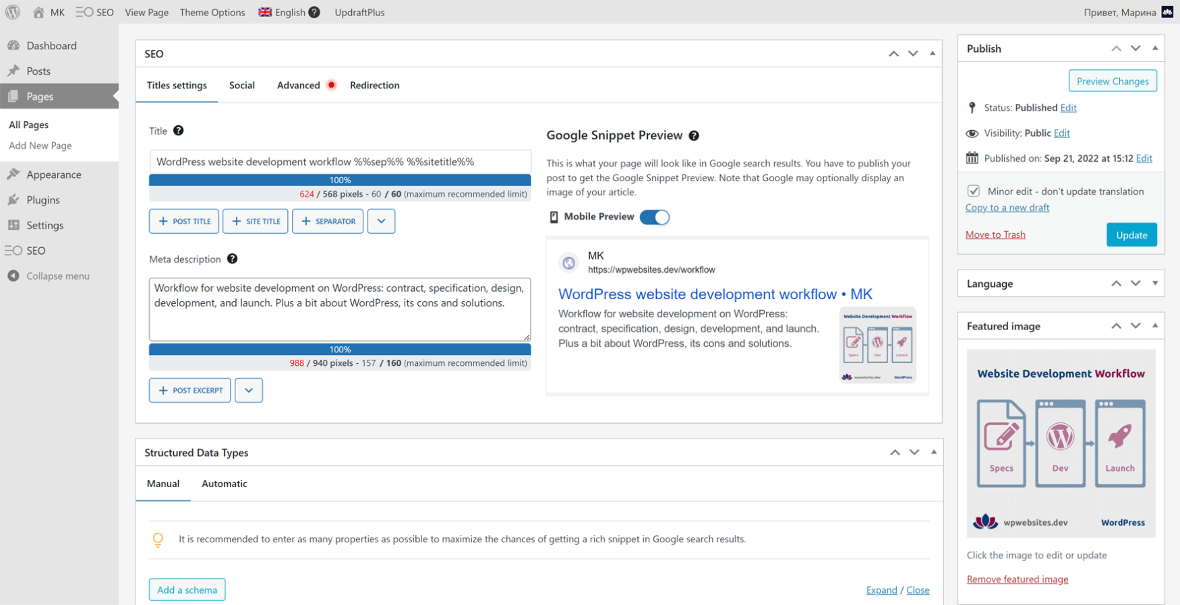Click the Update button
This screenshot has width=1180, height=605.
point(1131,234)
